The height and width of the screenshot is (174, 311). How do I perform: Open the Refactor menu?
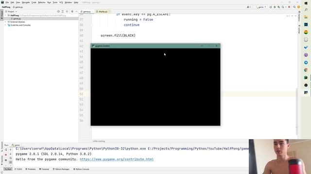[x=42, y=2]
